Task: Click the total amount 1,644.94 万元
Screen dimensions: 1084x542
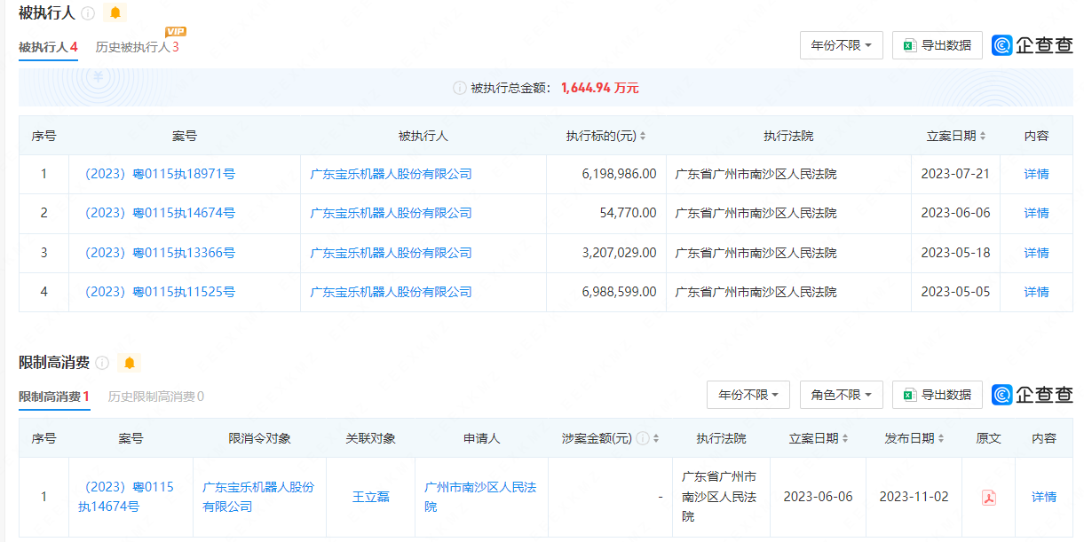Action: click(600, 88)
